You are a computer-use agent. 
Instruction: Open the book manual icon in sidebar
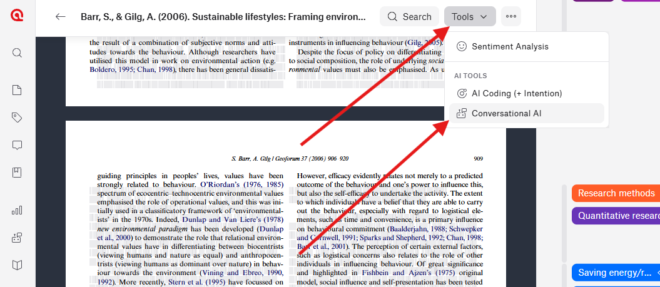coord(17,265)
